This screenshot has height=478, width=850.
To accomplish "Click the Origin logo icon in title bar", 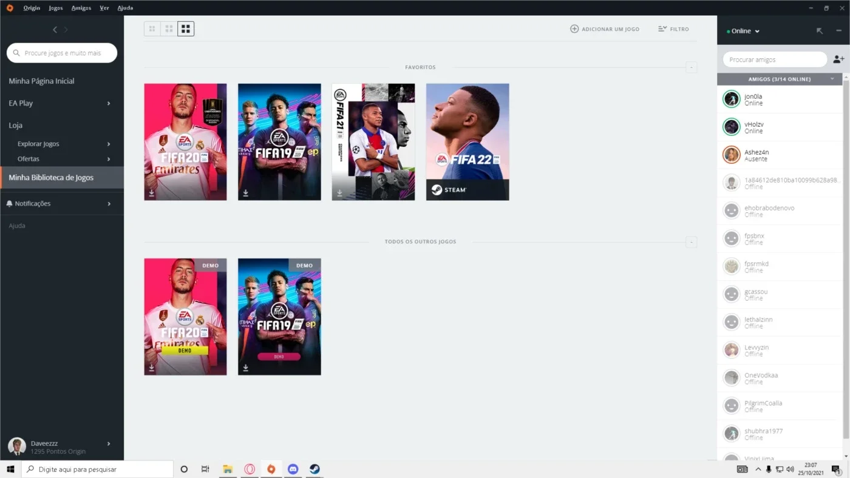I will [10, 8].
